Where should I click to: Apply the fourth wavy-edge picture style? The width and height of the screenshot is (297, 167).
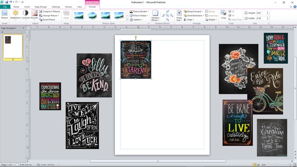click(x=119, y=15)
